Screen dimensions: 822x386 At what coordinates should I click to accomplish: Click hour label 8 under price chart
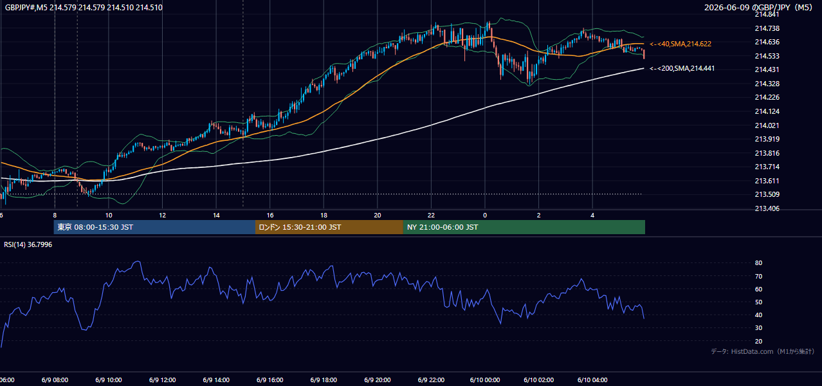[55, 216]
